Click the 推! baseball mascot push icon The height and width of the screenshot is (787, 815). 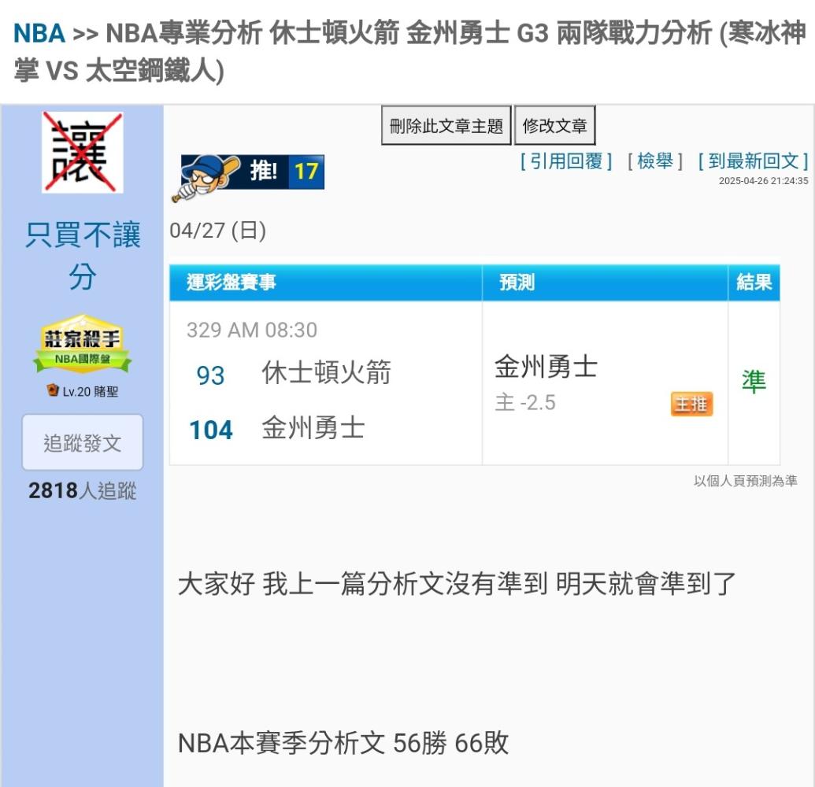click(x=247, y=176)
